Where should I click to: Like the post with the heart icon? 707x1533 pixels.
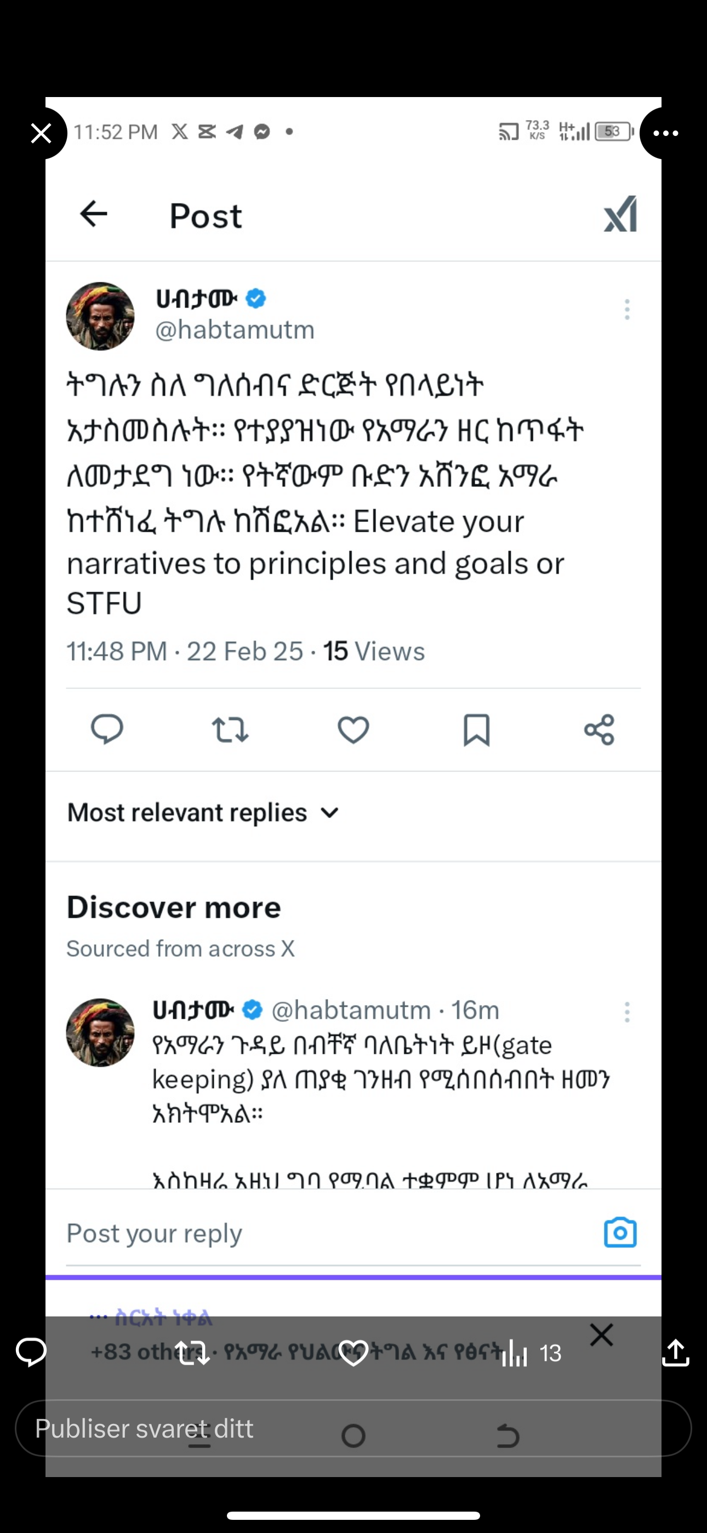click(x=353, y=730)
